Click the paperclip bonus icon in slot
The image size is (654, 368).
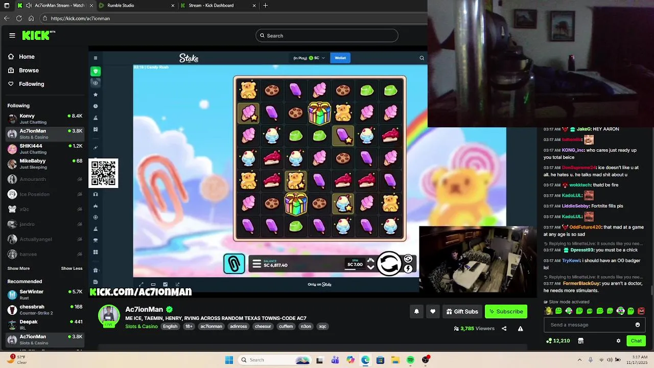point(234,264)
